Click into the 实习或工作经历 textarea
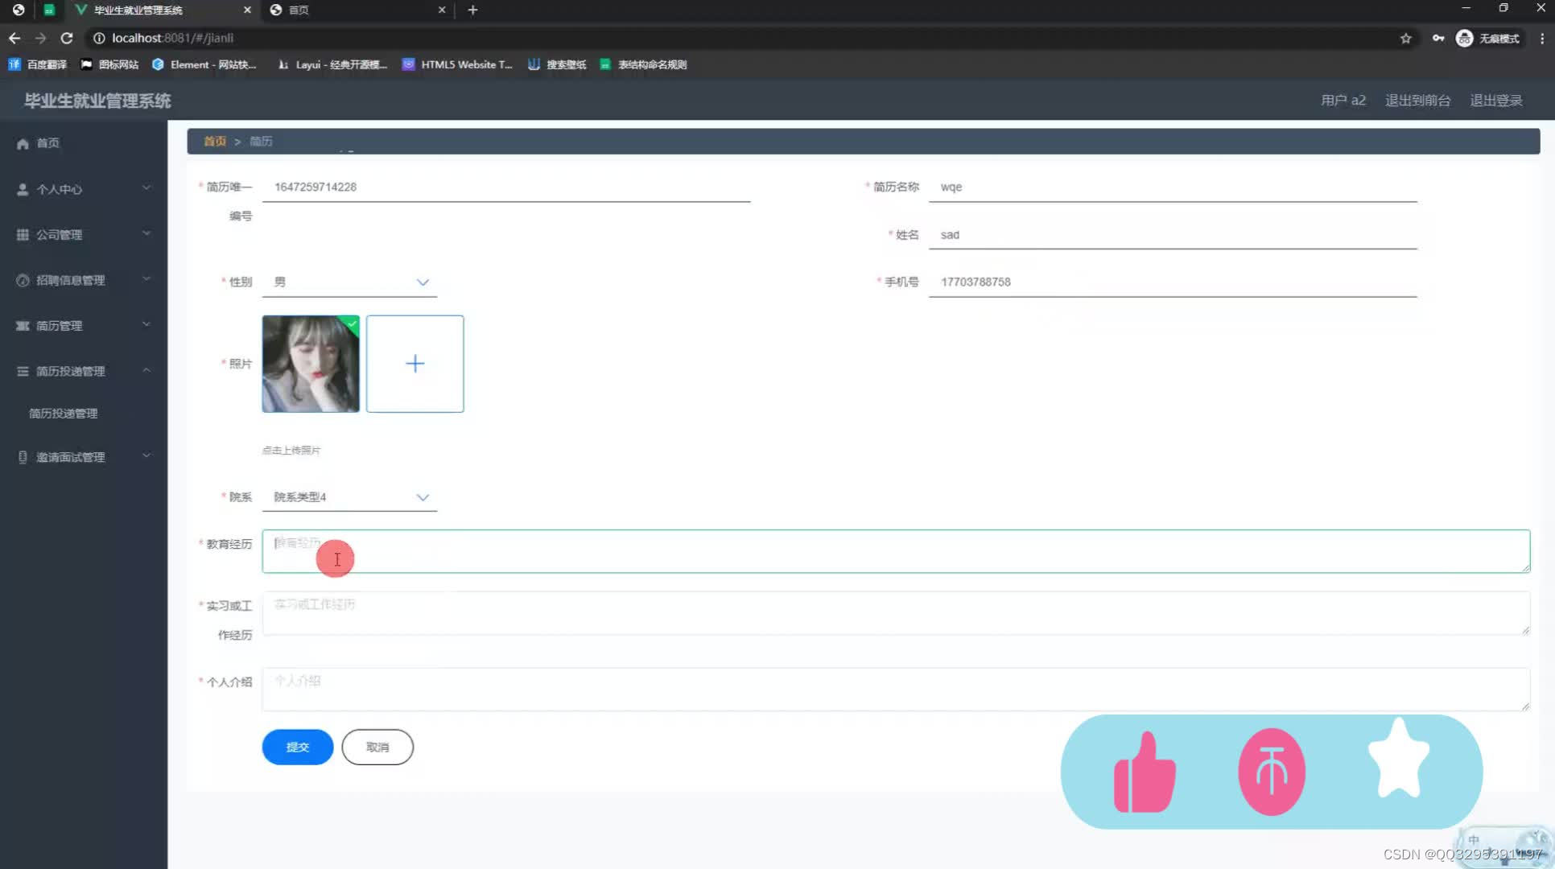Viewport: 1555px width, 869px height. [x=896, y=613]
